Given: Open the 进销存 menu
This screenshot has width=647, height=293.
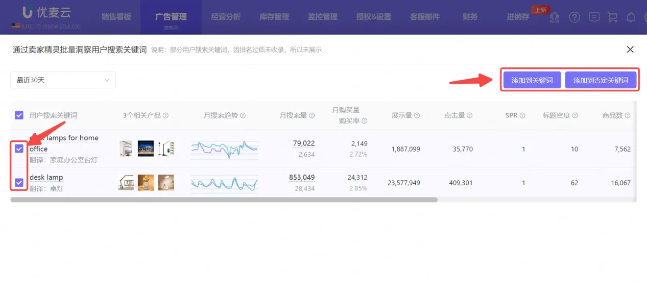Looking at the screenshot, I should tap(518, 17).
